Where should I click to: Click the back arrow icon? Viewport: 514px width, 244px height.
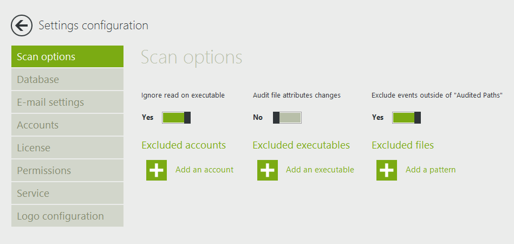(x=22, y=25)
